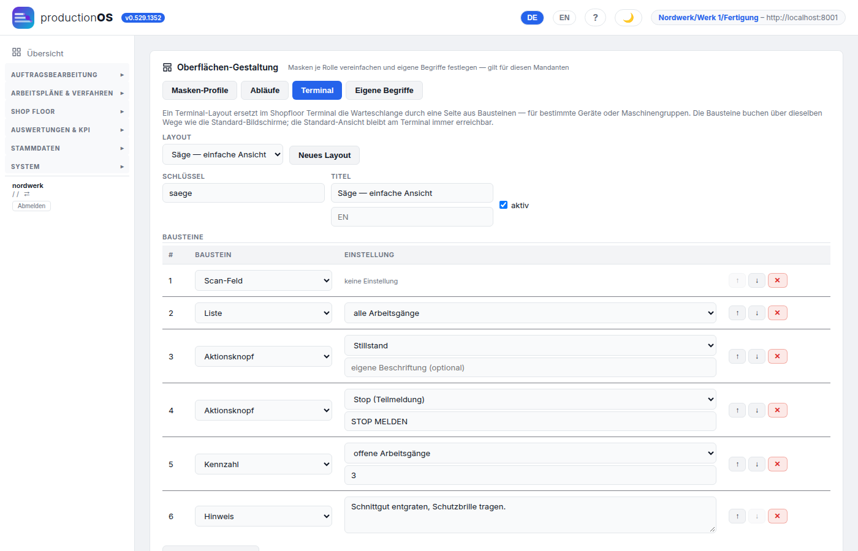Click the switch arrows icon below nordwerk
The height and width of the screenshot is (551, 858).
[x=27, y=194]
